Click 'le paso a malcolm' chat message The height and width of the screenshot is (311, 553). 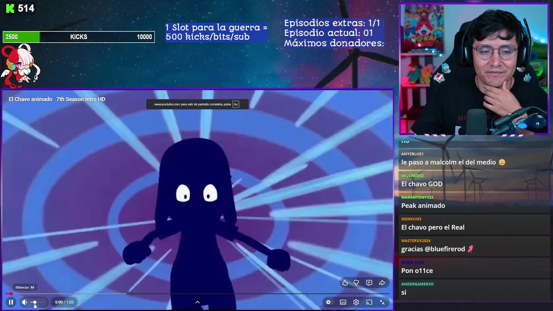pos(453,162)
